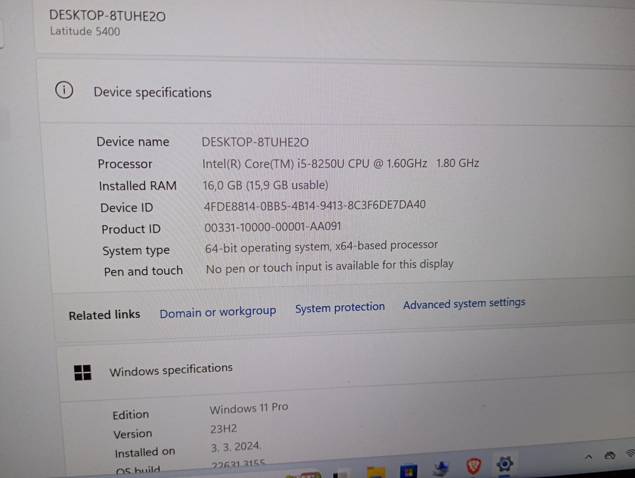Open Advanced system settings link
The image size is (635, 478).
[x=464, y=303]
